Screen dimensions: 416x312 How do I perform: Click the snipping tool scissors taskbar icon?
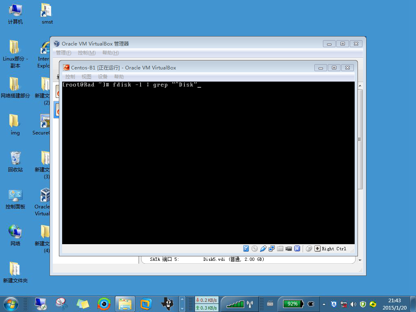tap(62, 304)
